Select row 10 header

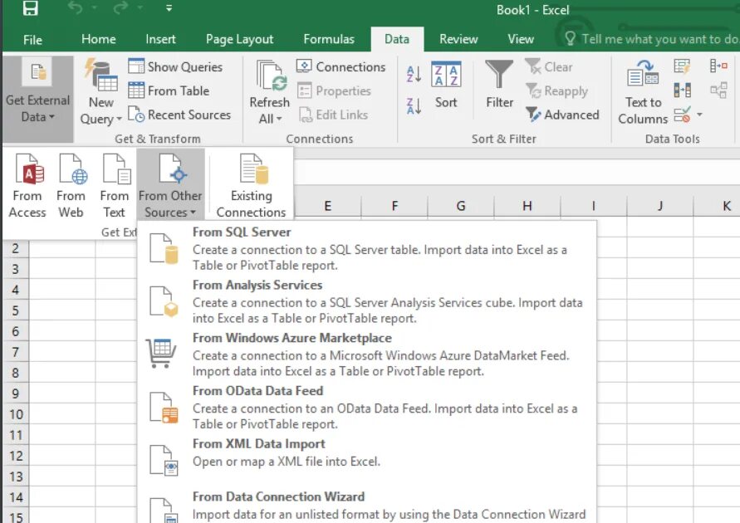[16, 414]
